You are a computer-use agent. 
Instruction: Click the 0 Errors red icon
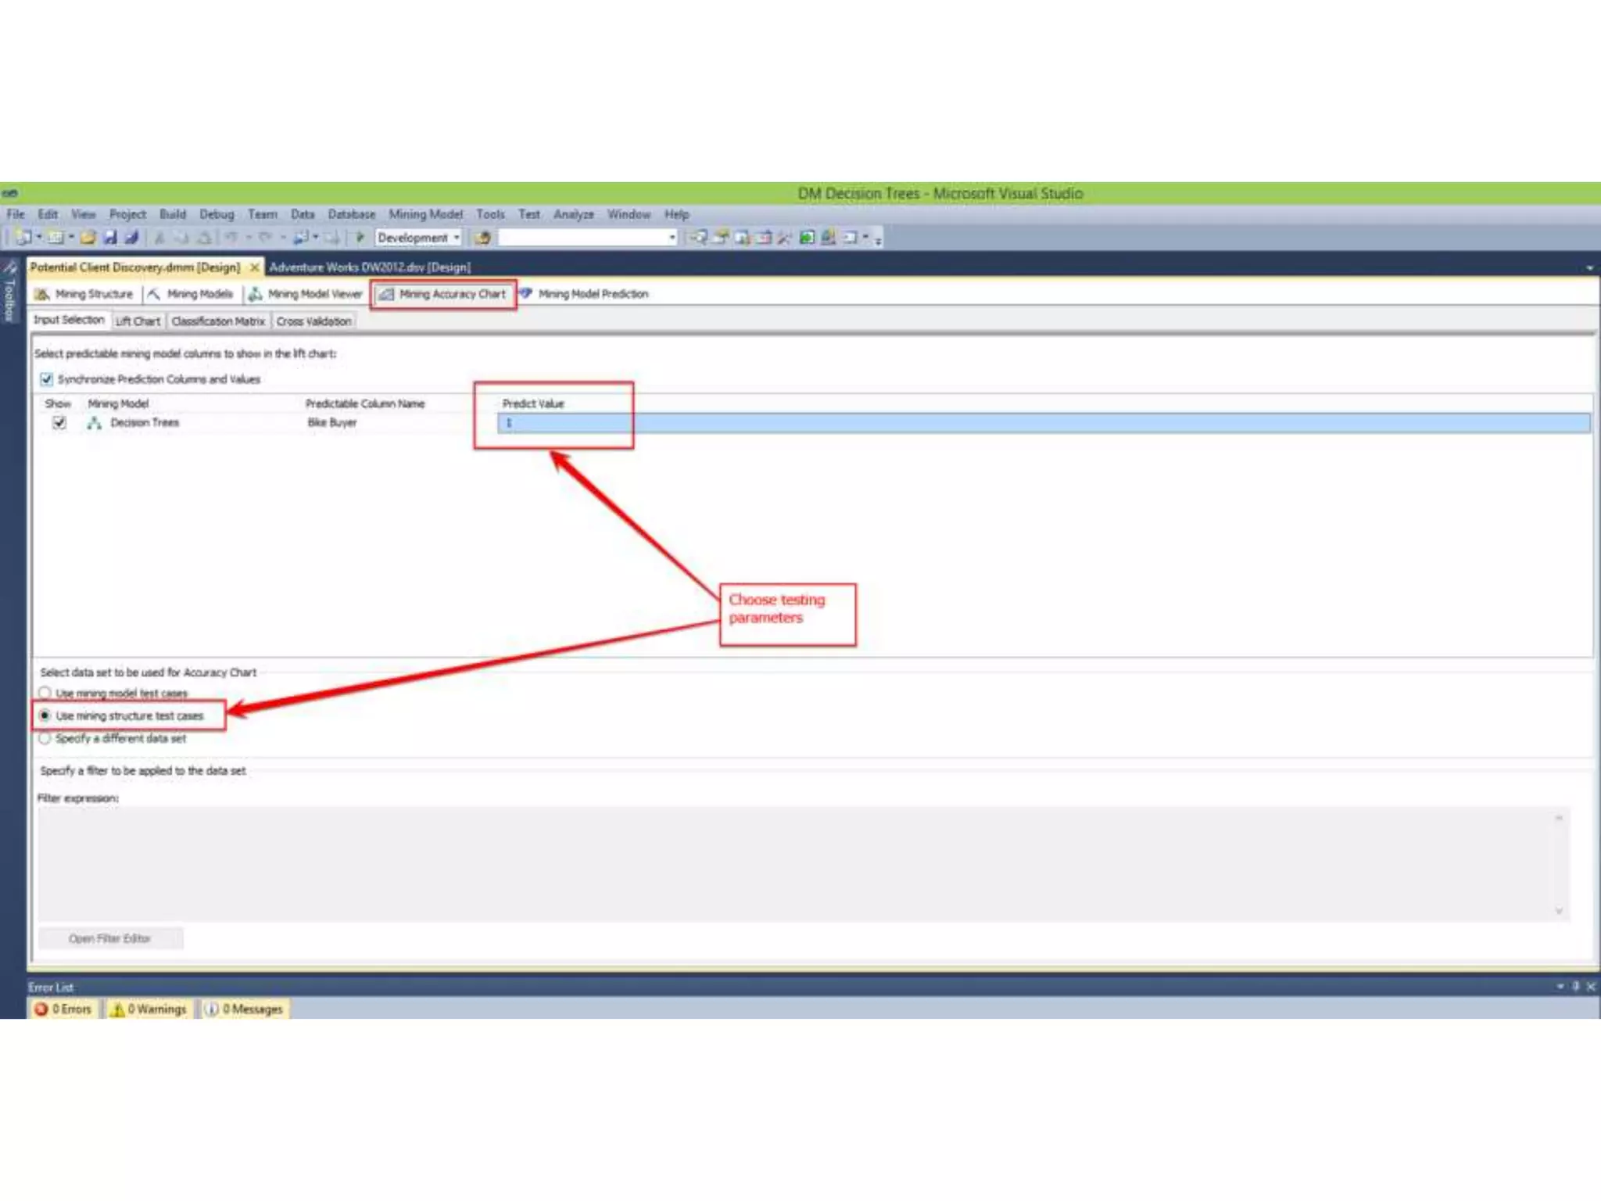(41, 1009)
